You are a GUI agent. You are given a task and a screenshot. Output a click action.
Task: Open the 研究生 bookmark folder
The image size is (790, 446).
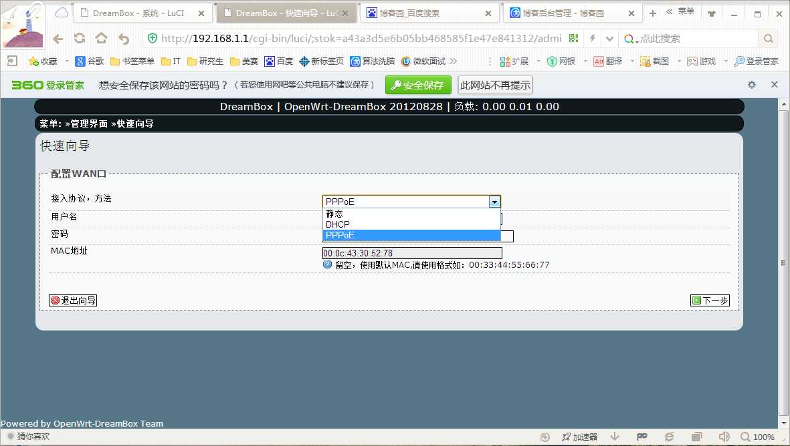[205, 61]
